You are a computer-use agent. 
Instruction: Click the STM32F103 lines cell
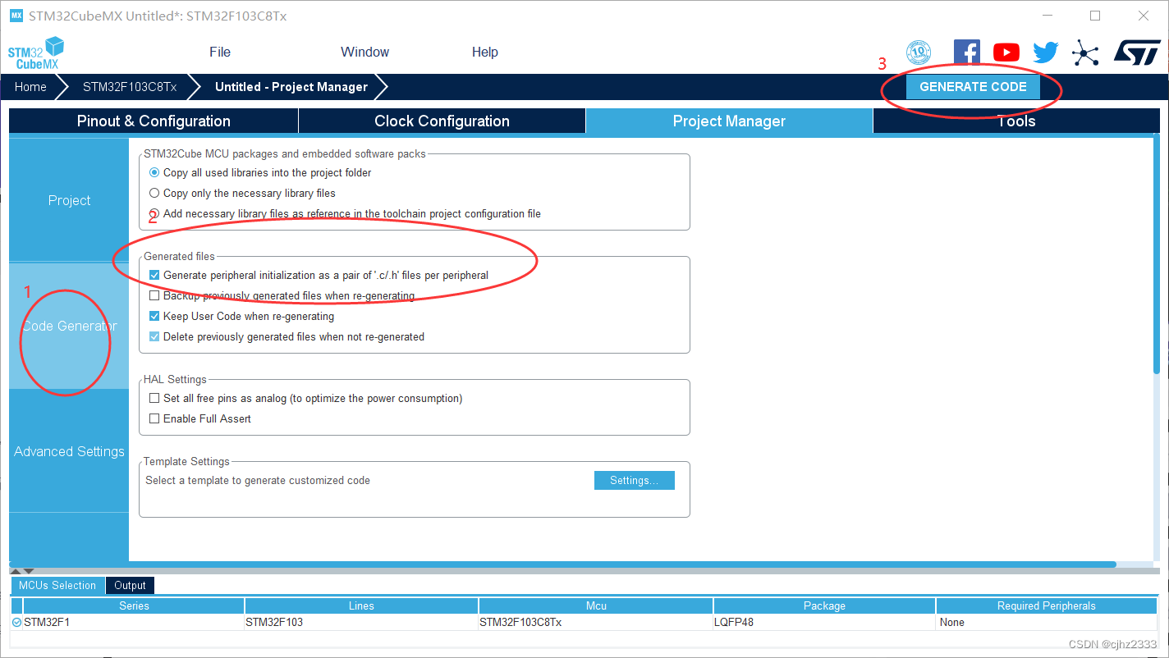pos(361,623)
